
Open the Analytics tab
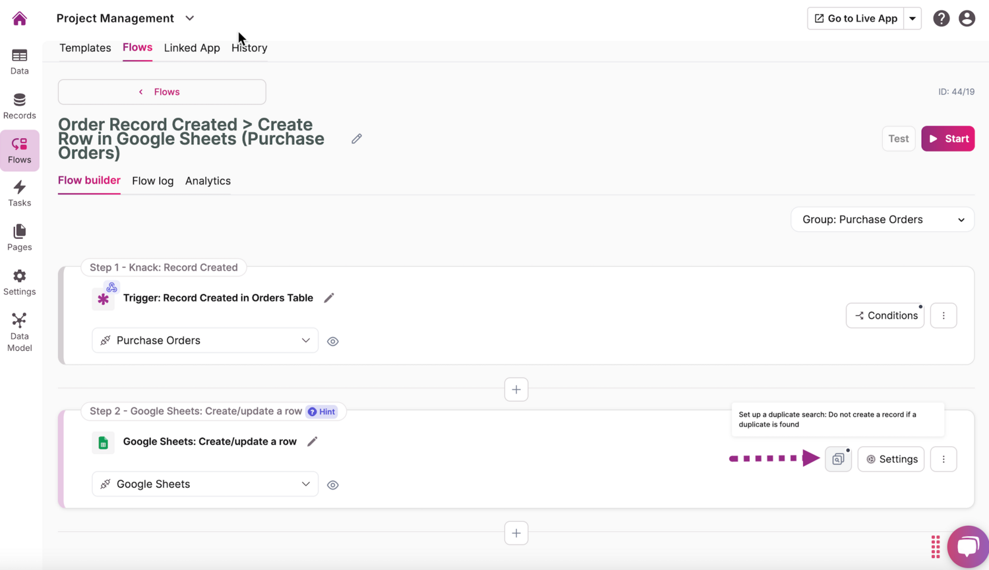(208, 180)
